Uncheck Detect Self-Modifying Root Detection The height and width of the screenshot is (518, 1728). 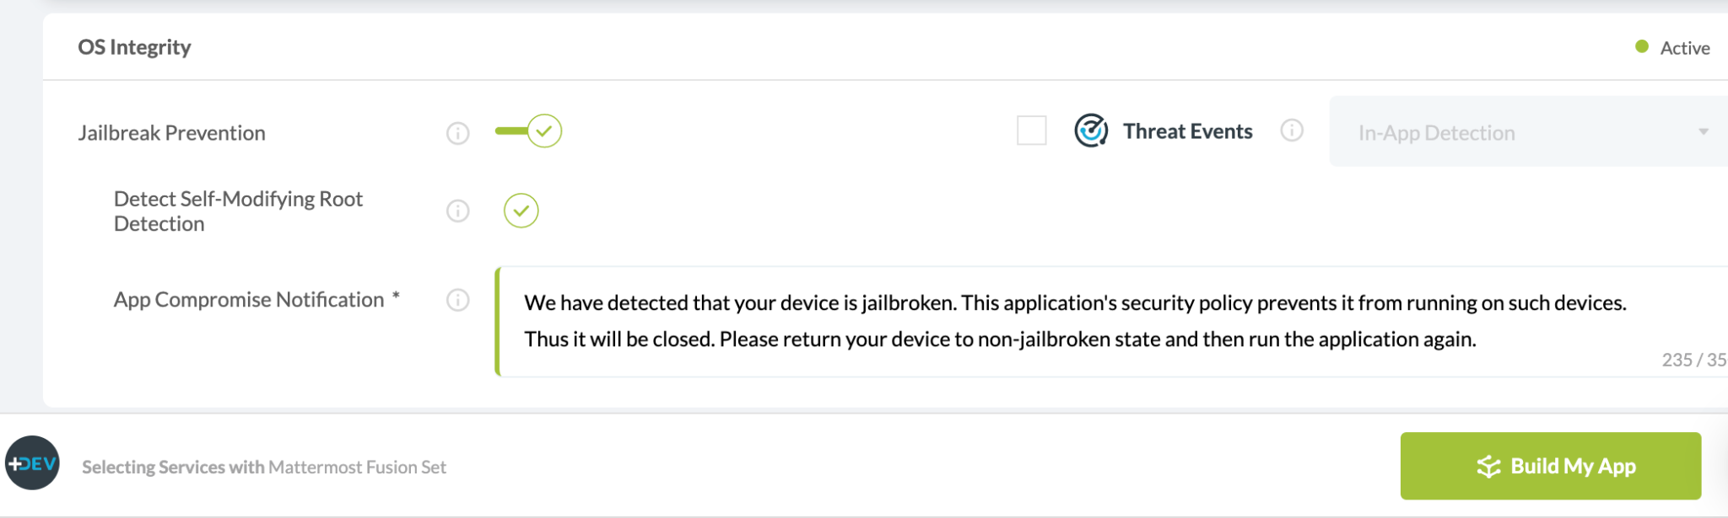coord(521,211)
